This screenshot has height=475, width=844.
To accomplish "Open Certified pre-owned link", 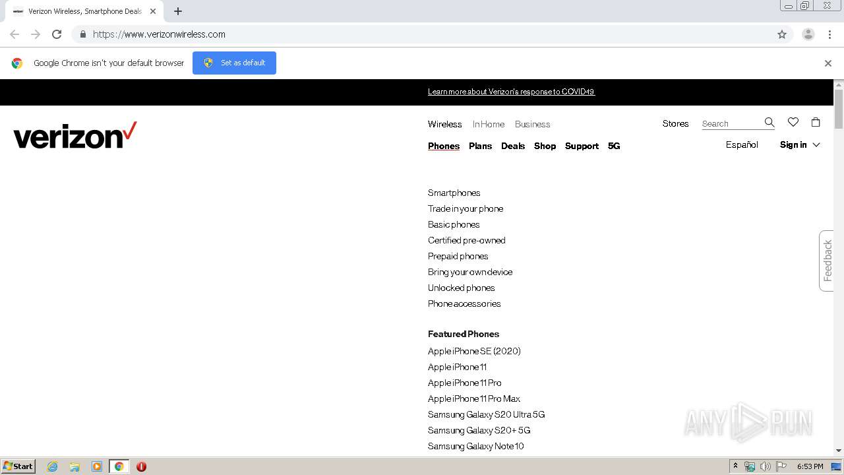I will click(467, 240).
